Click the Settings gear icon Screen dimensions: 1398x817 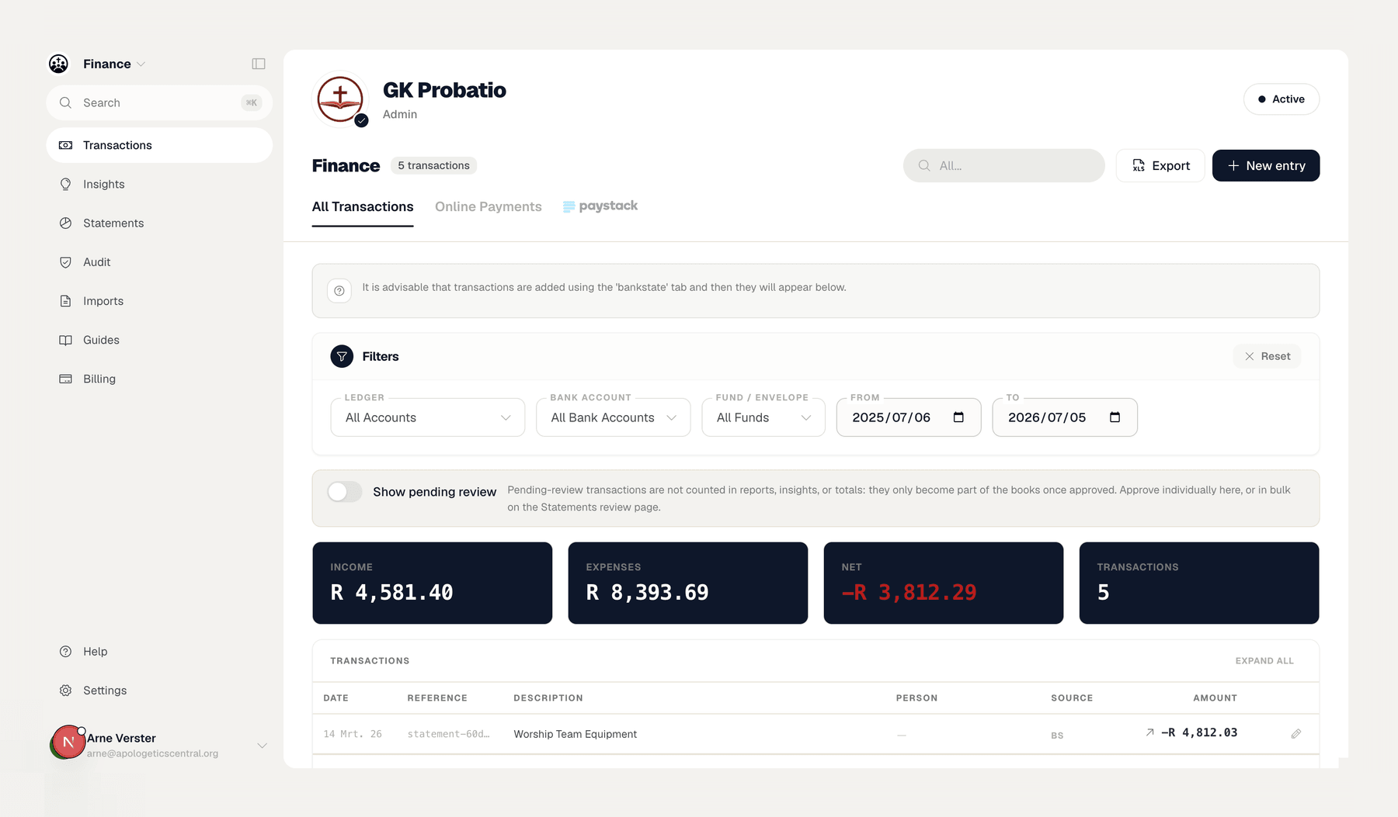(x=66, y=691)
